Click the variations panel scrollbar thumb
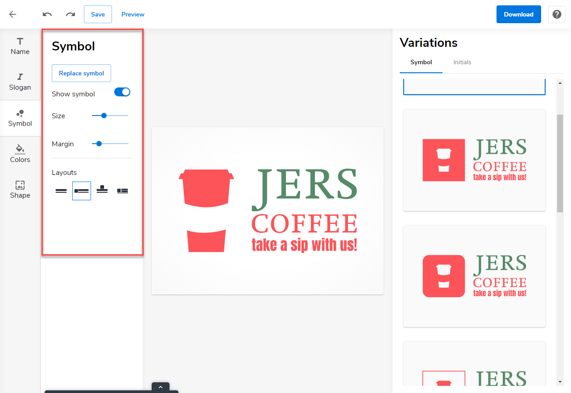This screenshot has width=571, height=393. point(560,163)
